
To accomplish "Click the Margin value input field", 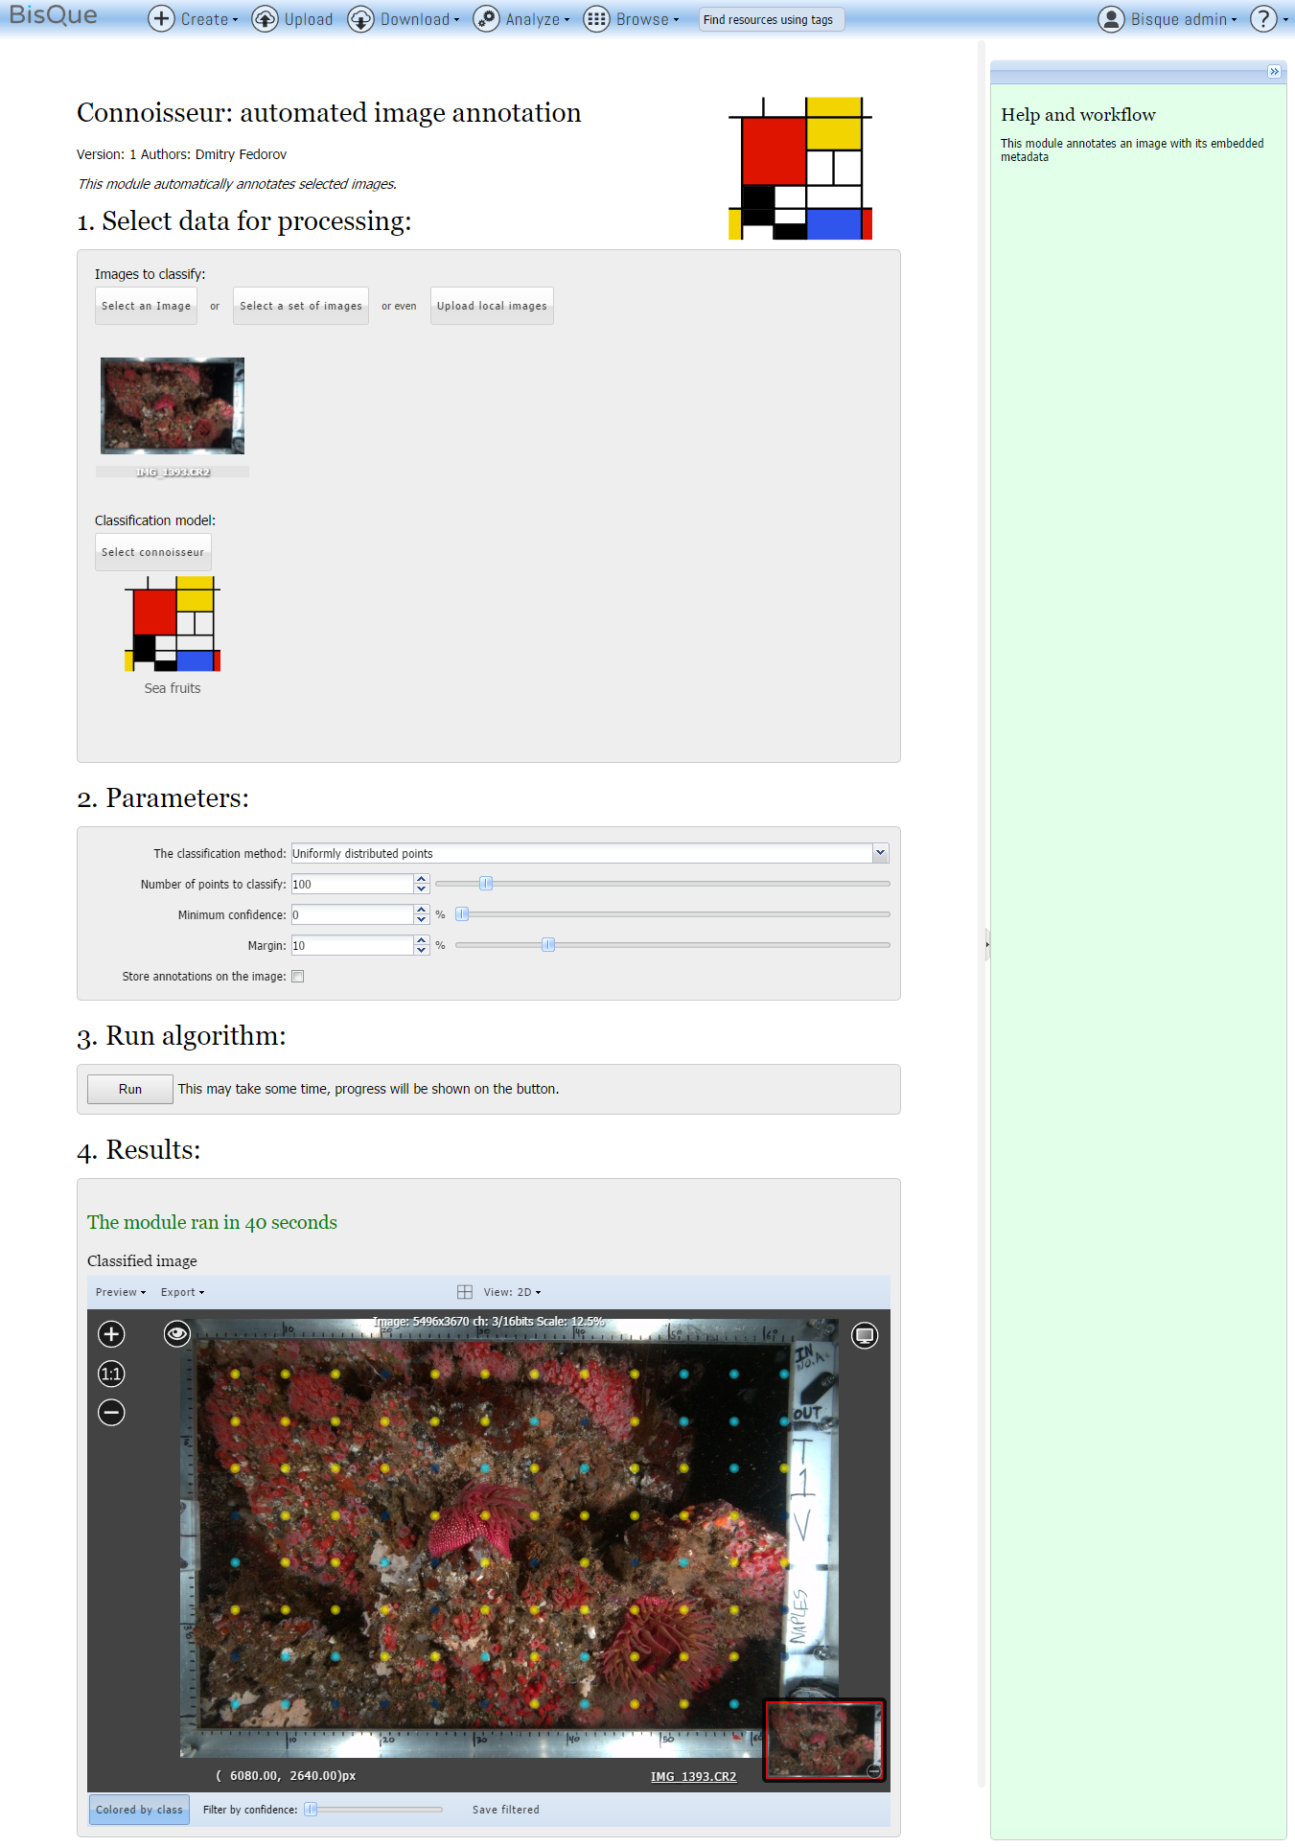I will pos(353,945).
